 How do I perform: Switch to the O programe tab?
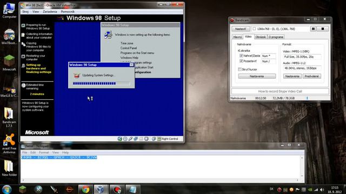point(276,37)
